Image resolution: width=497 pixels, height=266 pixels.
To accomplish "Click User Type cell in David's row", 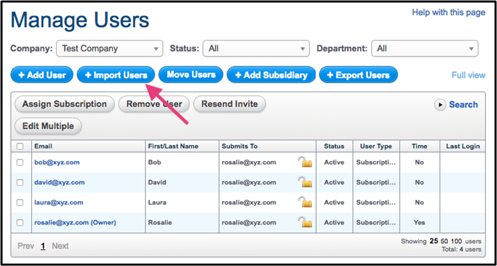I will 376,182.
